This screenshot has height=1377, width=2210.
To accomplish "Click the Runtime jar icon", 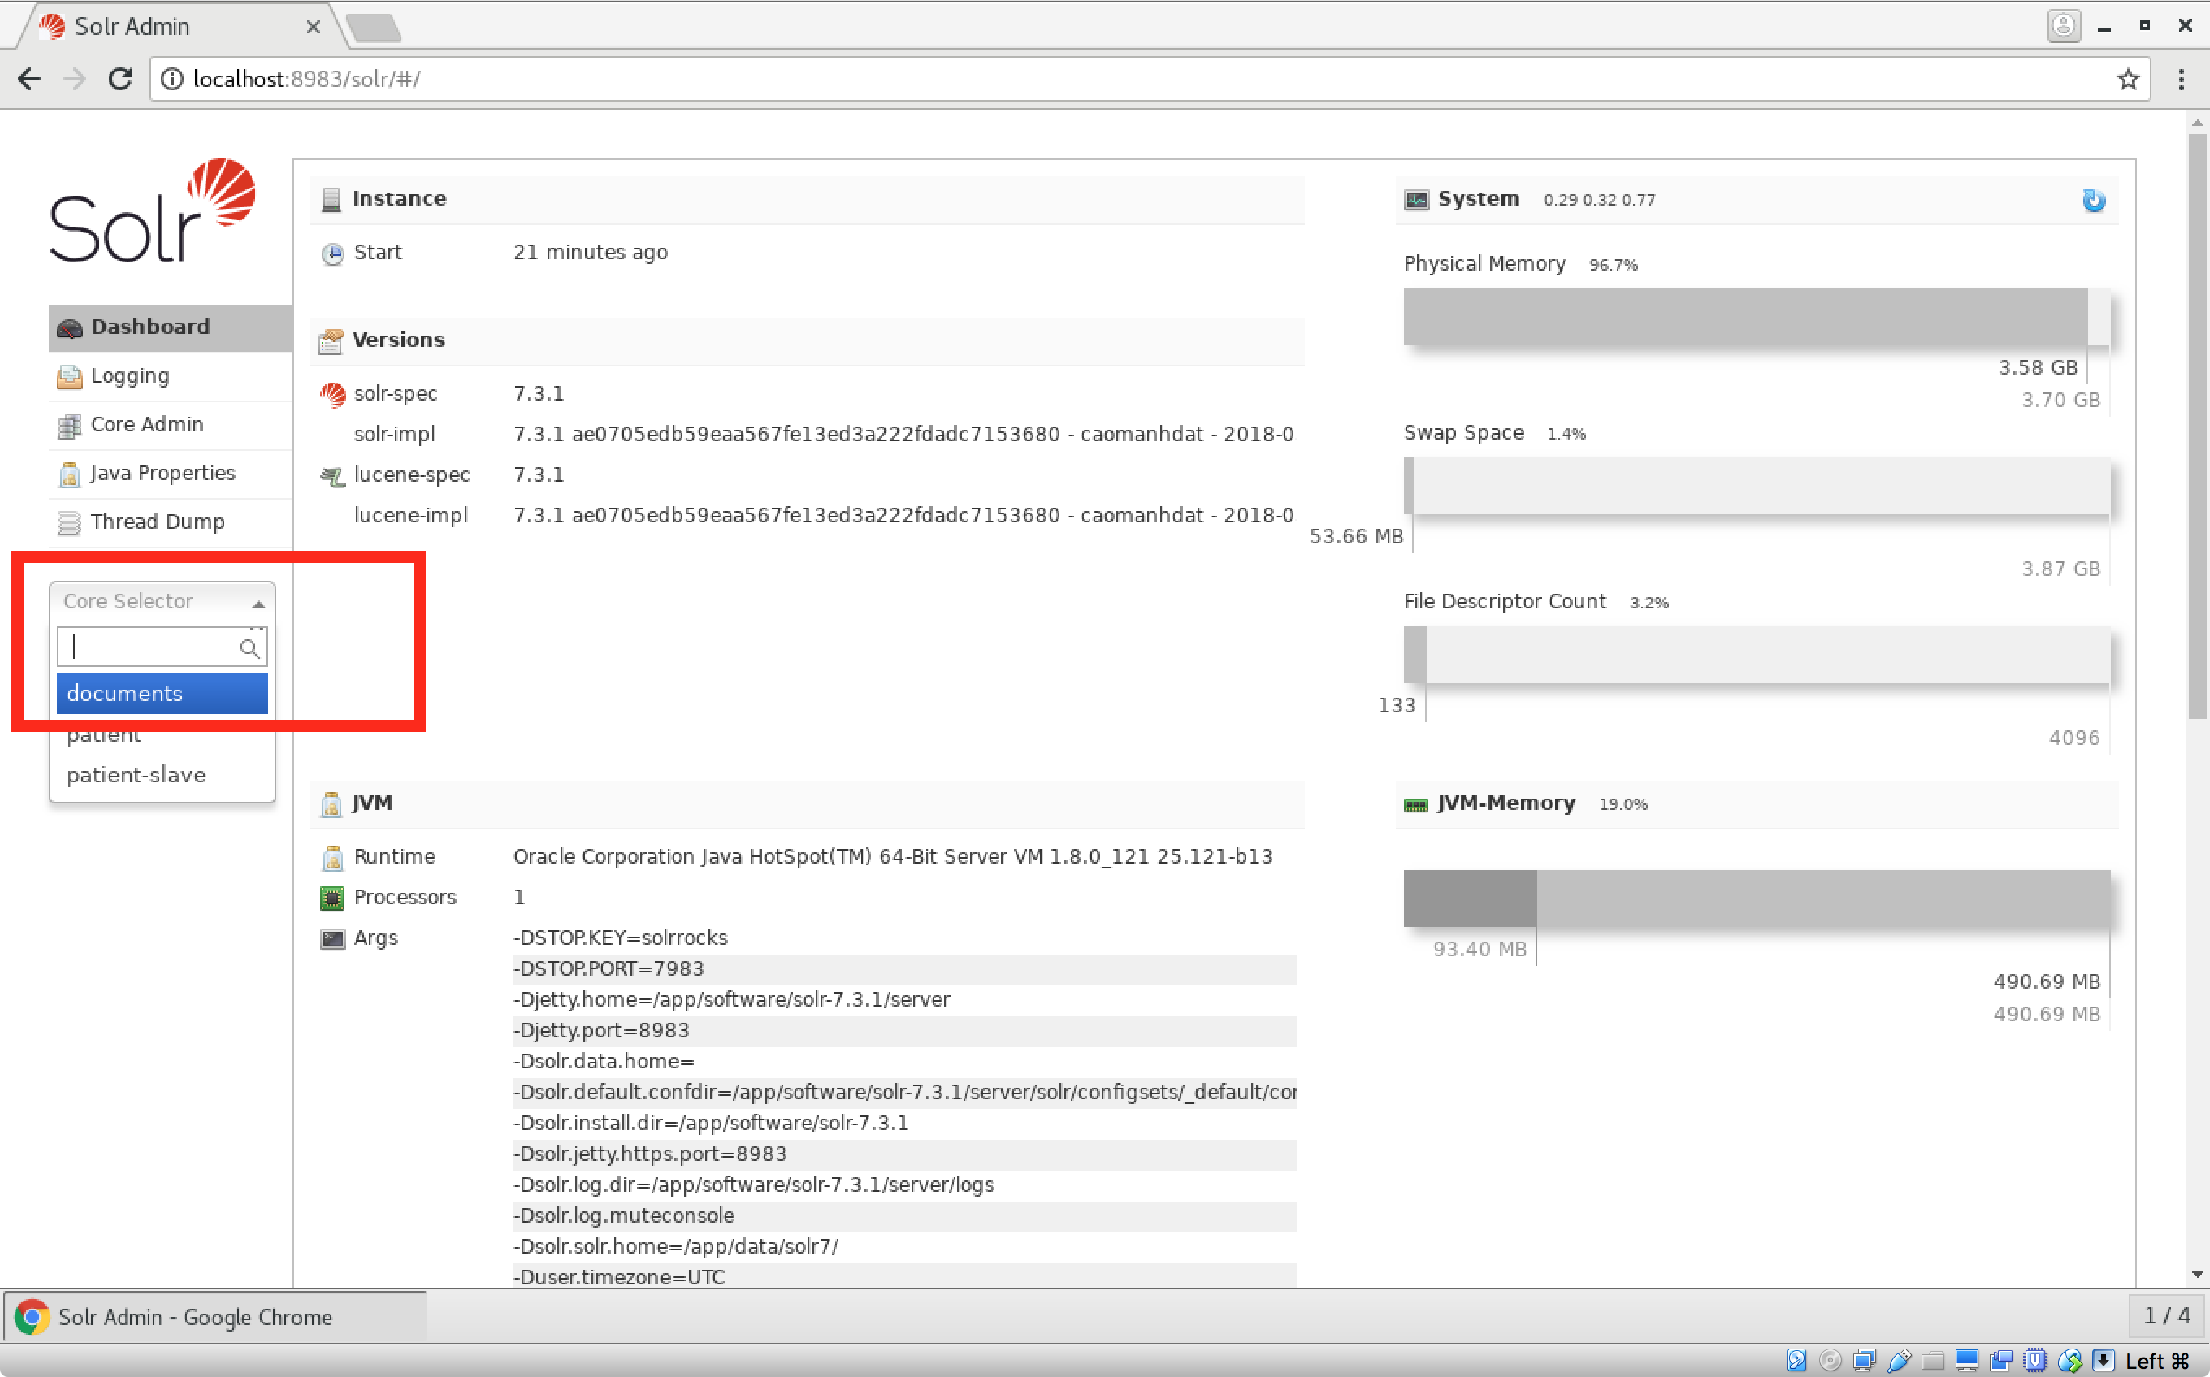I will pos(332,857).
